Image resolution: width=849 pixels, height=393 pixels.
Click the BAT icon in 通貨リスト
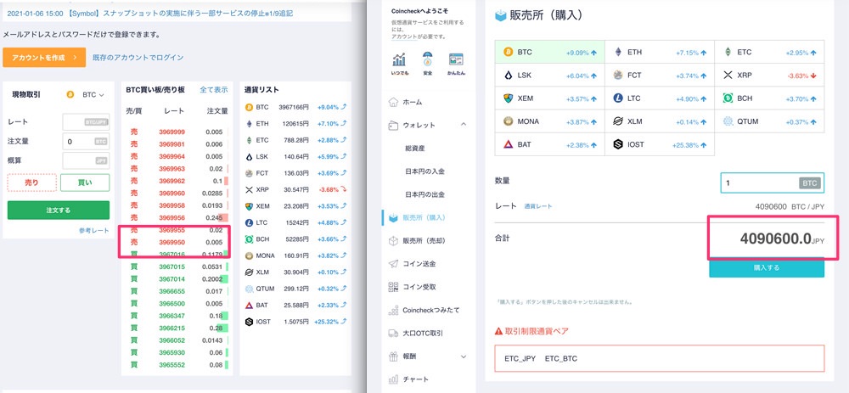point(249,306)
